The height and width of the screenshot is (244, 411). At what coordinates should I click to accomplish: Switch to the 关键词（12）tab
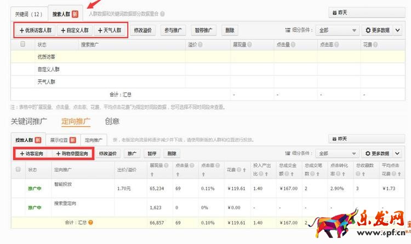[28, 13]
